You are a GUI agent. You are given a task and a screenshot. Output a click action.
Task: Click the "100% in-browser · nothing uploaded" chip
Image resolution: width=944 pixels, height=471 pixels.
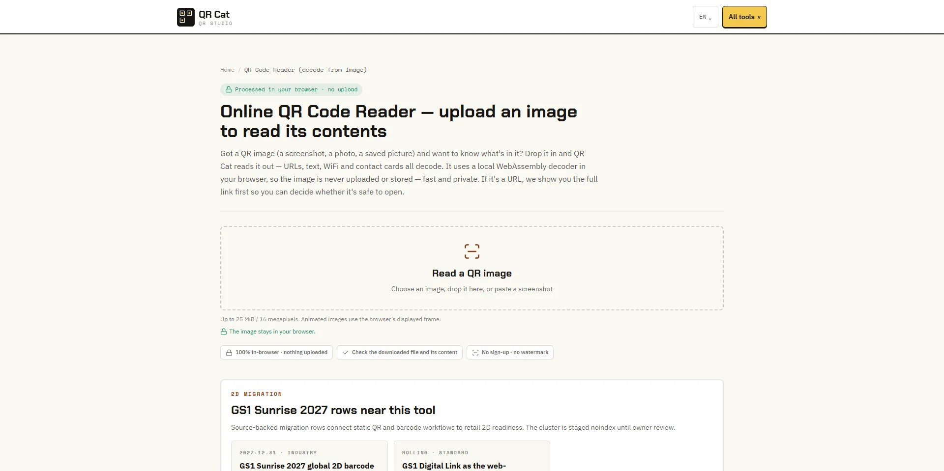[x=277, y=353]
